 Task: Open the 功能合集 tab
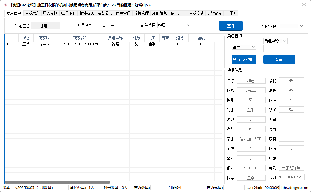pos(214,13)
